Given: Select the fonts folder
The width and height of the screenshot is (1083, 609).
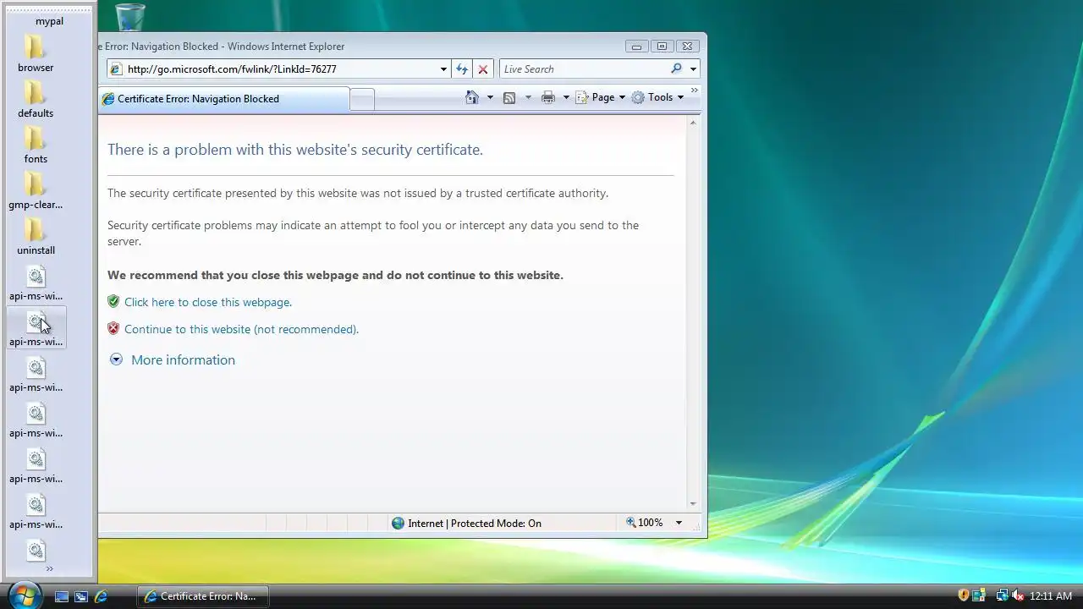Looking at the screenshot, I should 36,146.
